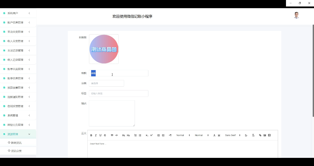The height and width of the screenshot is (166, 314).
Task: Click the 描述 description textarea
Action: click(x=112, y=113)
